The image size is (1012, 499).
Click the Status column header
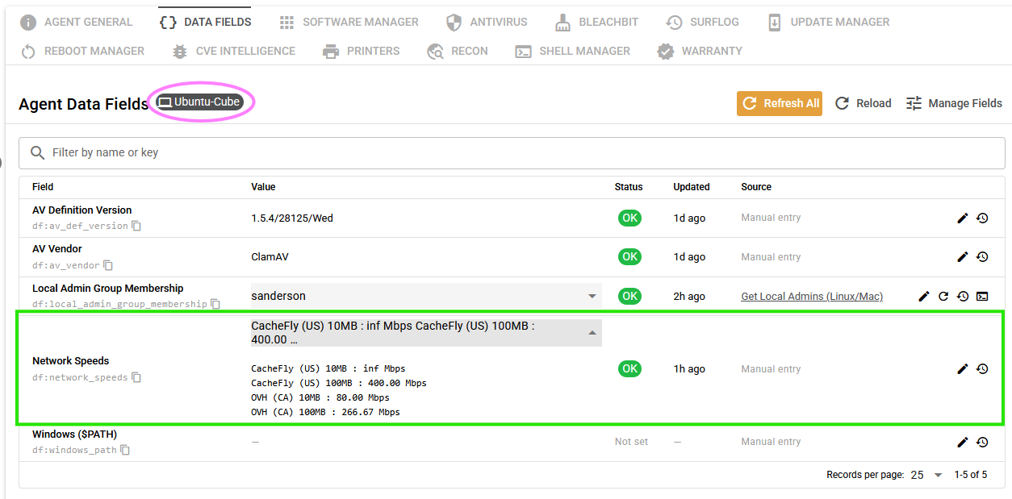click(629, 187)
